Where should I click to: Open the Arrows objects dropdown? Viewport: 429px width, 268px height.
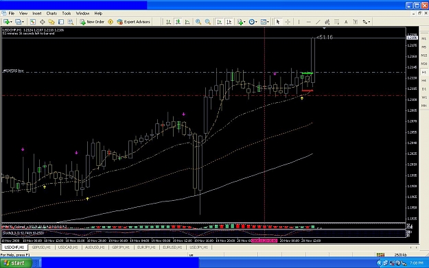click(366, 22)
